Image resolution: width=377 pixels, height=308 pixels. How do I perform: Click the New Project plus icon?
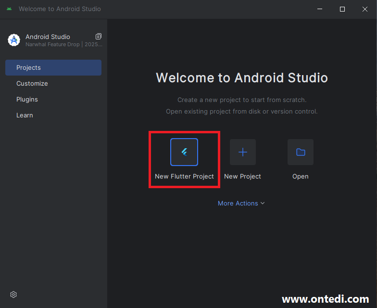click(242, 152)
